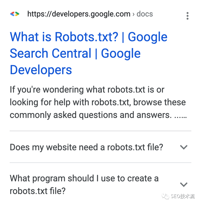201x205 pixels.
Task: Tap the "Does my website need a robots.txt file?" question
Action: (86, 147)
